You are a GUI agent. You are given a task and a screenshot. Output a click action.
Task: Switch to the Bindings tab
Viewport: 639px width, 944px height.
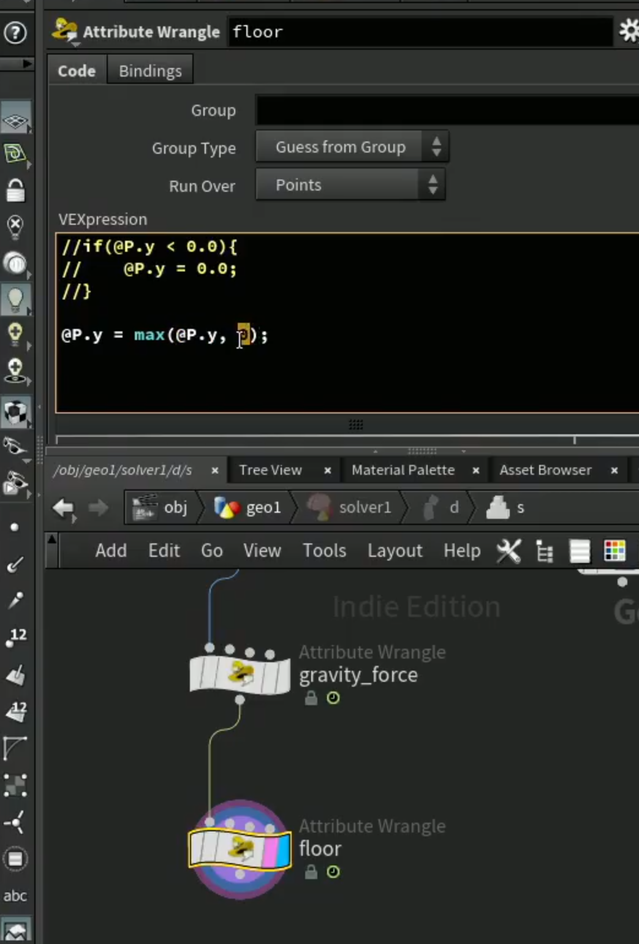[150, 71]
